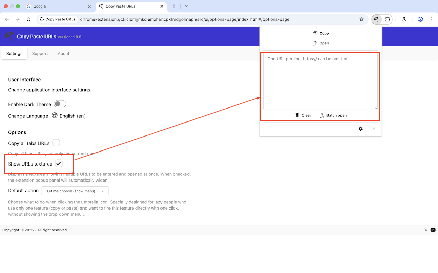Click the umbrella extension icon in toolbar
The width and height of the screenshot is (438, 273).
point(376,19)
